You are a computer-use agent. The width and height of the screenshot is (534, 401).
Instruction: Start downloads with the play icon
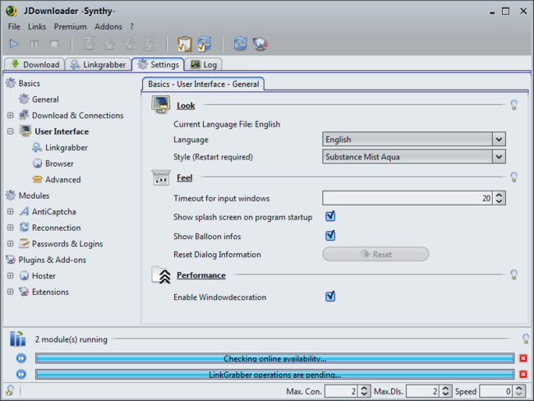click(x=14, y=44)
